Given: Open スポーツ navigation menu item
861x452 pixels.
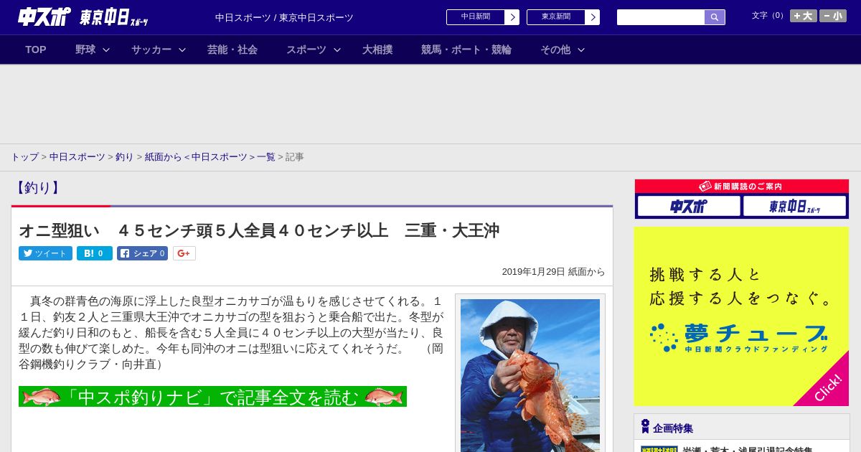Looking at the screenshot, I should tap(306, 50).
